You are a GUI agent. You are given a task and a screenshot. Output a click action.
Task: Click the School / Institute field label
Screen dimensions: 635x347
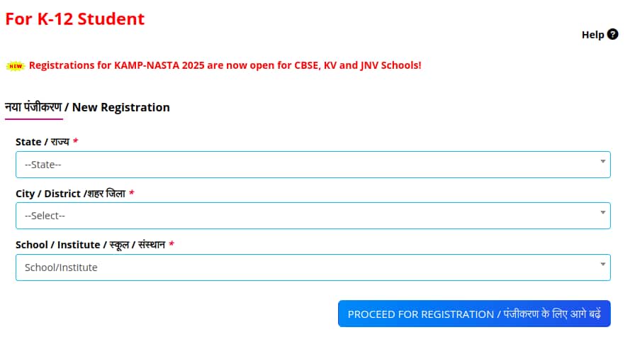point(90,245)
